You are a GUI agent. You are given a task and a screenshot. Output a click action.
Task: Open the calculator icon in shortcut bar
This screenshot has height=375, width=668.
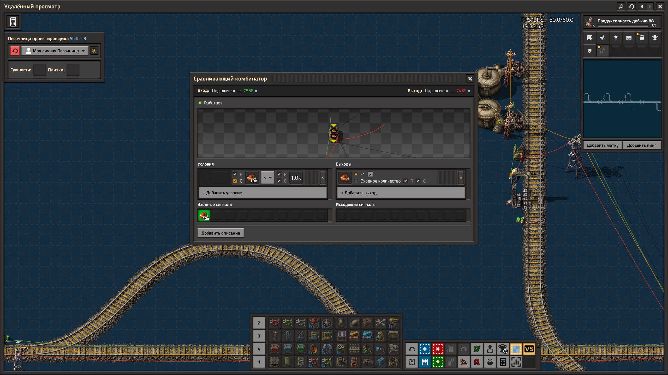click(503, 362)
